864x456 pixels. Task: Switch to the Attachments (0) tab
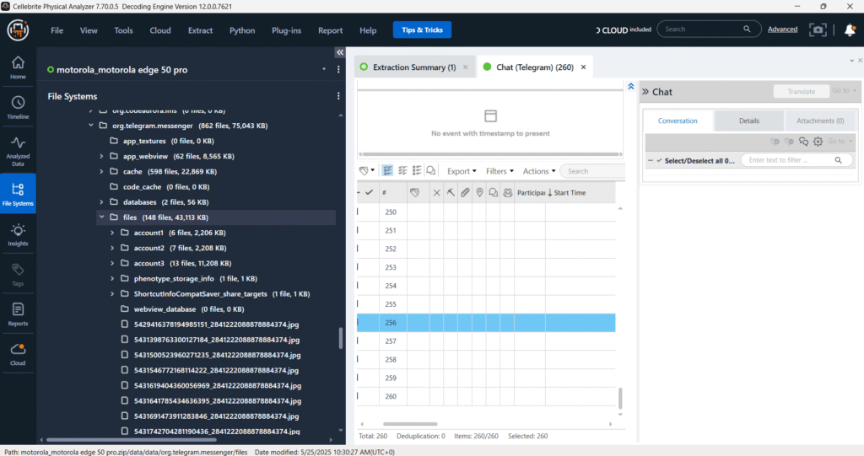pyautogui.click(x=820, y=121)
